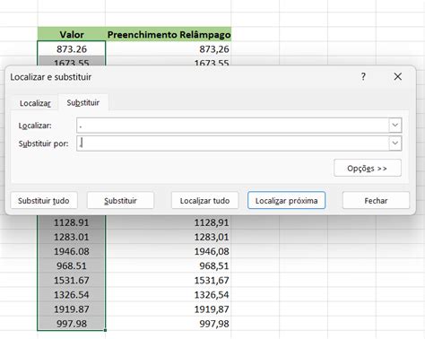This screenshot has width=425, height=339.
Task: Select cell containing 997.98
Action: 72,323
